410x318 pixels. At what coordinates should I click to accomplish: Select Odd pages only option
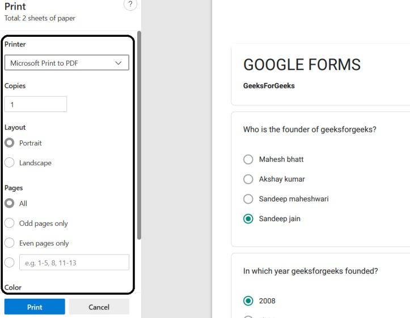point(10,224)
